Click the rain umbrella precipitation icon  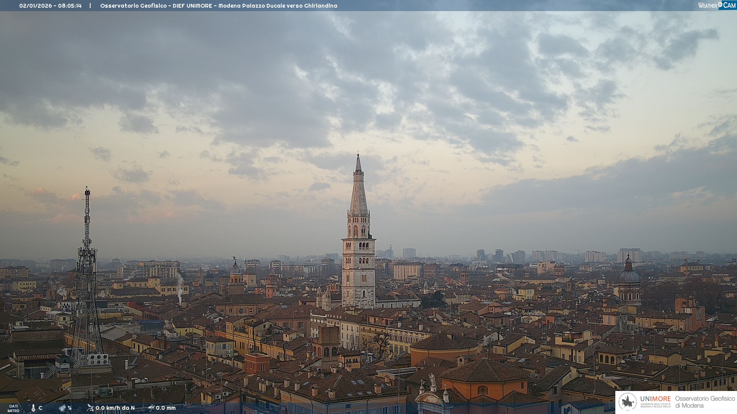[x=151, y=408]
